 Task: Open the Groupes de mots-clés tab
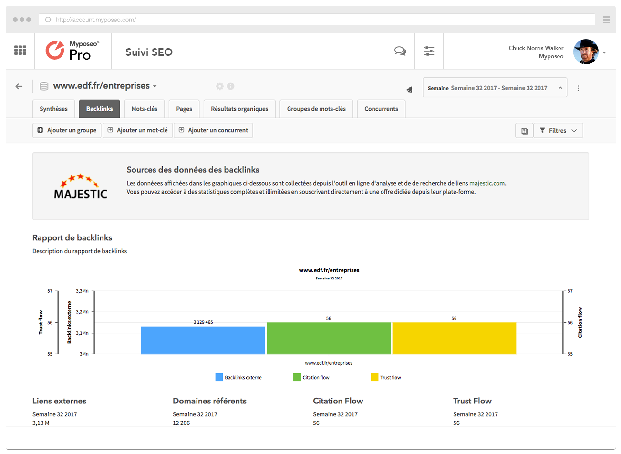(316, 109)
